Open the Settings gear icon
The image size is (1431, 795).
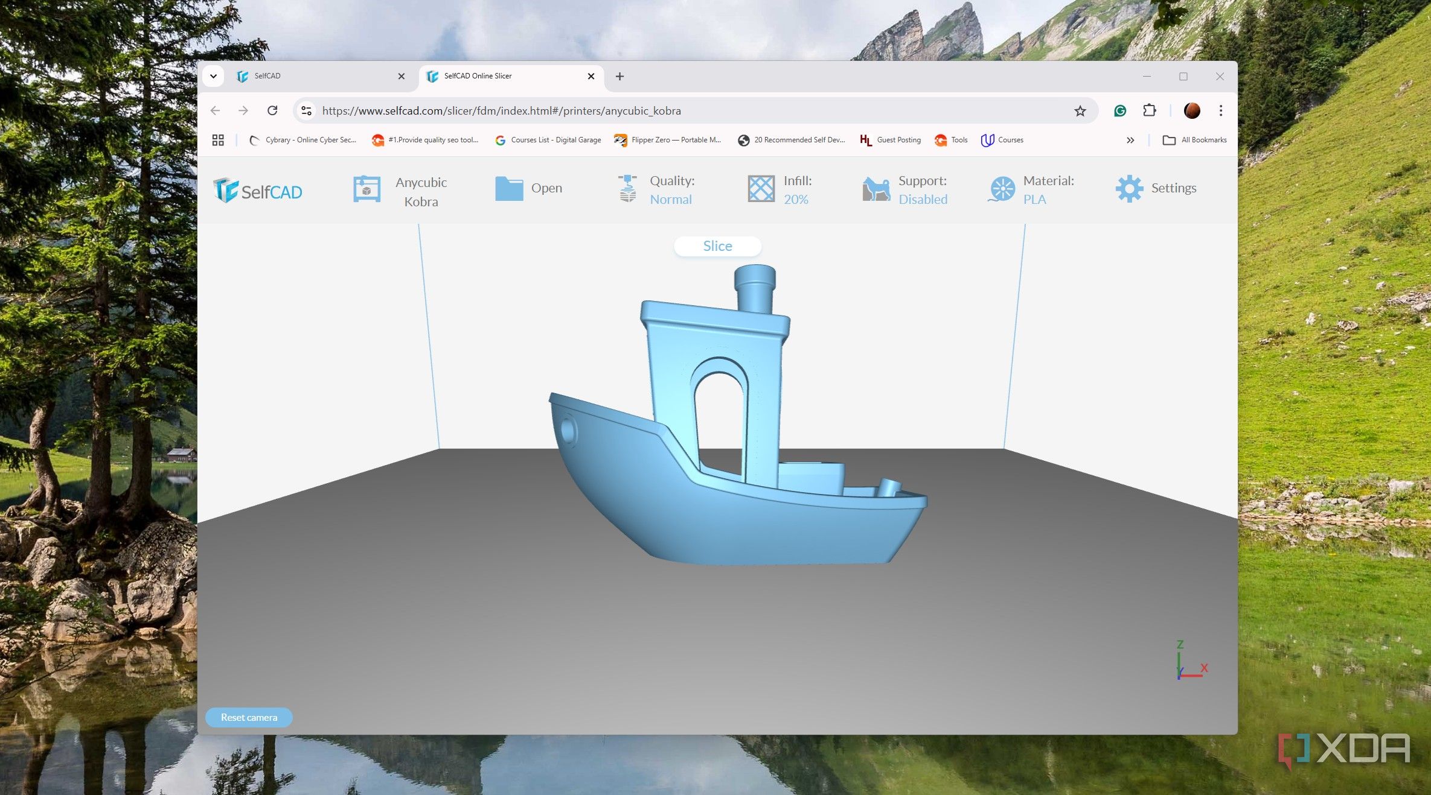coord(1129,189)
